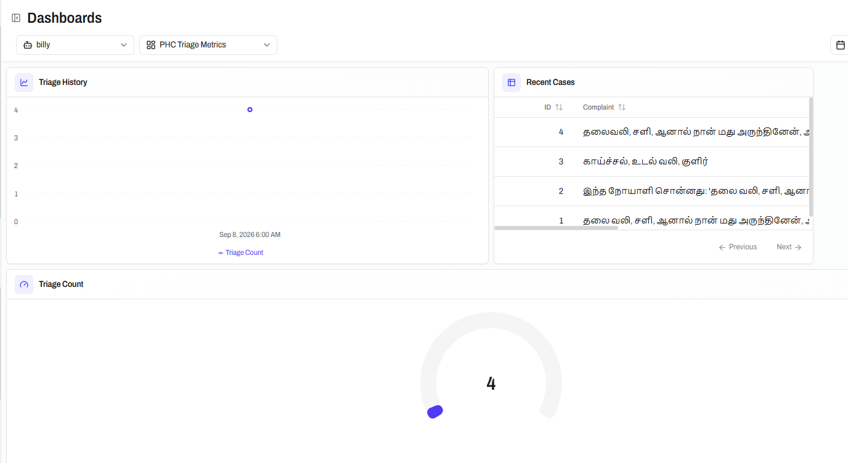Click the horizontal scrollbar in Recent Cases
Screen dimensions: 848x463
[x=556, y=228]
